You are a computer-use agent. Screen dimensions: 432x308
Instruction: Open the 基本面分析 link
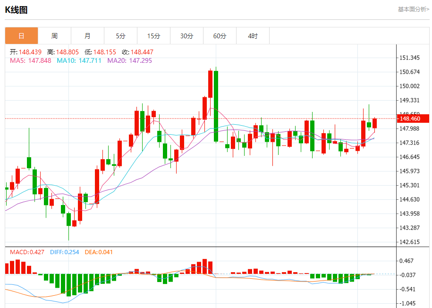click(413, 9)
